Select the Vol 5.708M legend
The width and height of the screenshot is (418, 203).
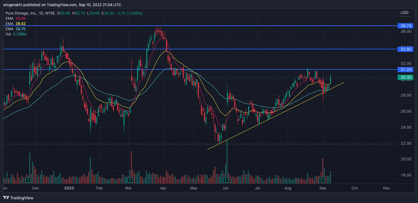(x=16, y=34)
